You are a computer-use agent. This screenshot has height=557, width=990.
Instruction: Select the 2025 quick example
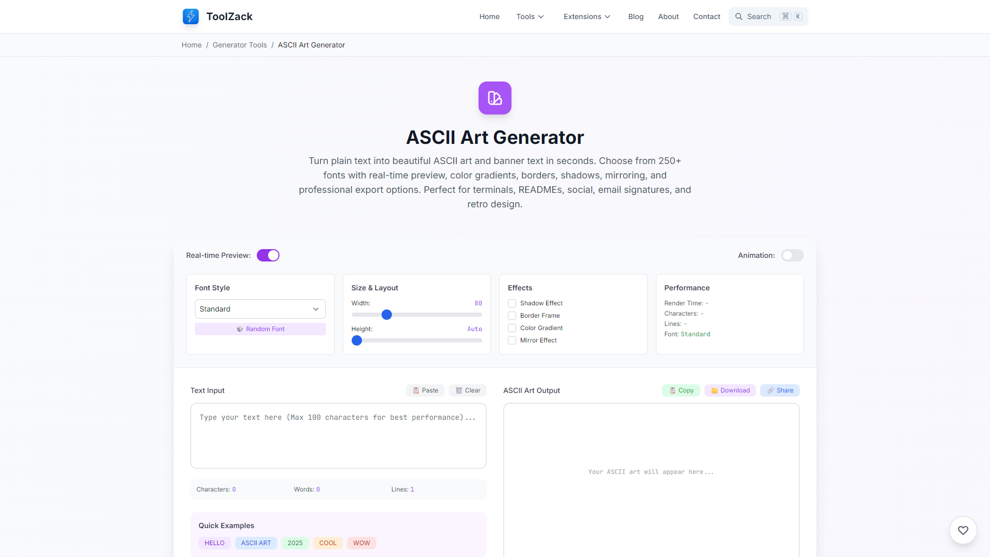295,543
